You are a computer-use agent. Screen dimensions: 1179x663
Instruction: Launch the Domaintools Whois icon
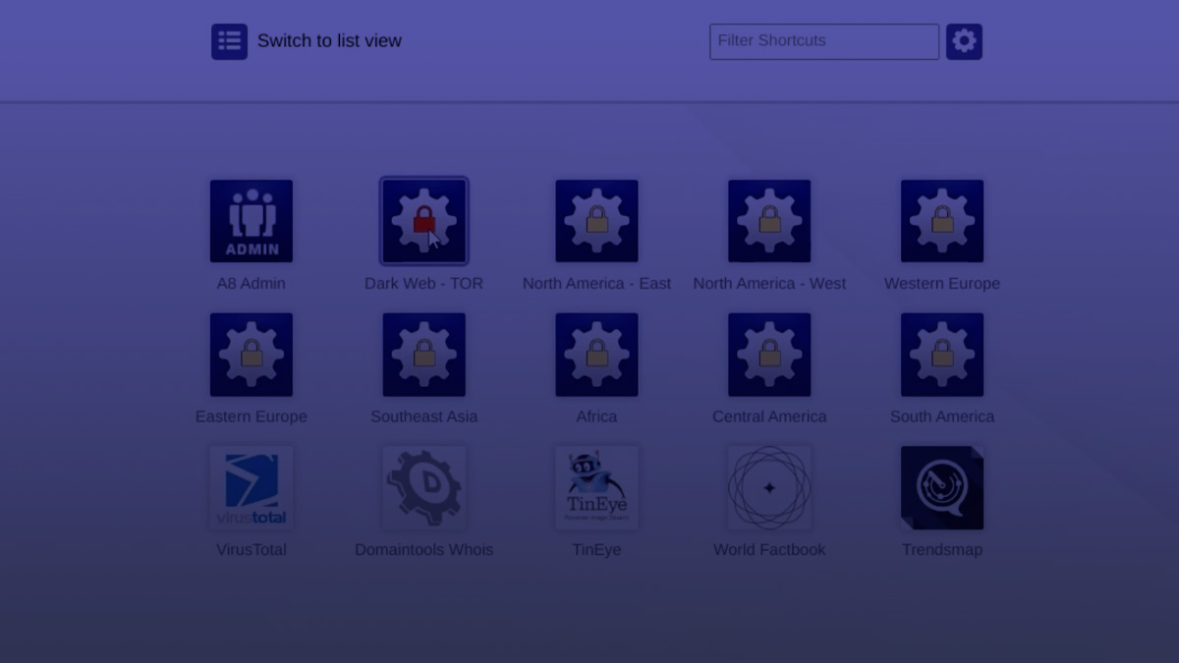(x=424, y=488)
